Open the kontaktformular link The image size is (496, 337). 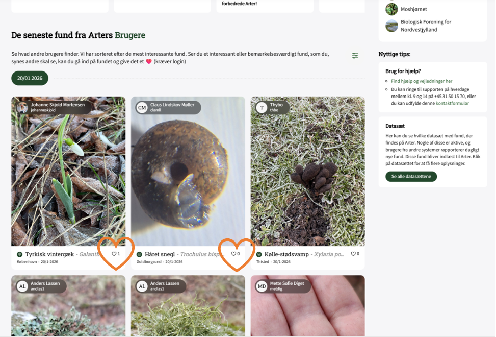point(452,103)
